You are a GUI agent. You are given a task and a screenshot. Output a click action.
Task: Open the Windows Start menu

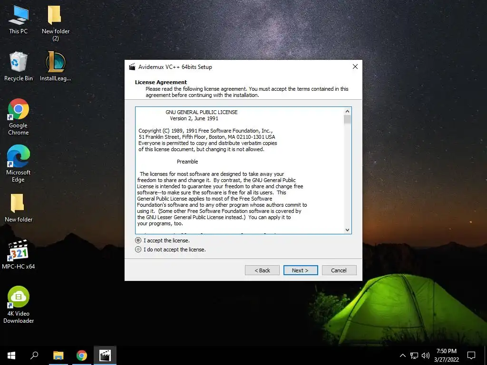point(11,355)
